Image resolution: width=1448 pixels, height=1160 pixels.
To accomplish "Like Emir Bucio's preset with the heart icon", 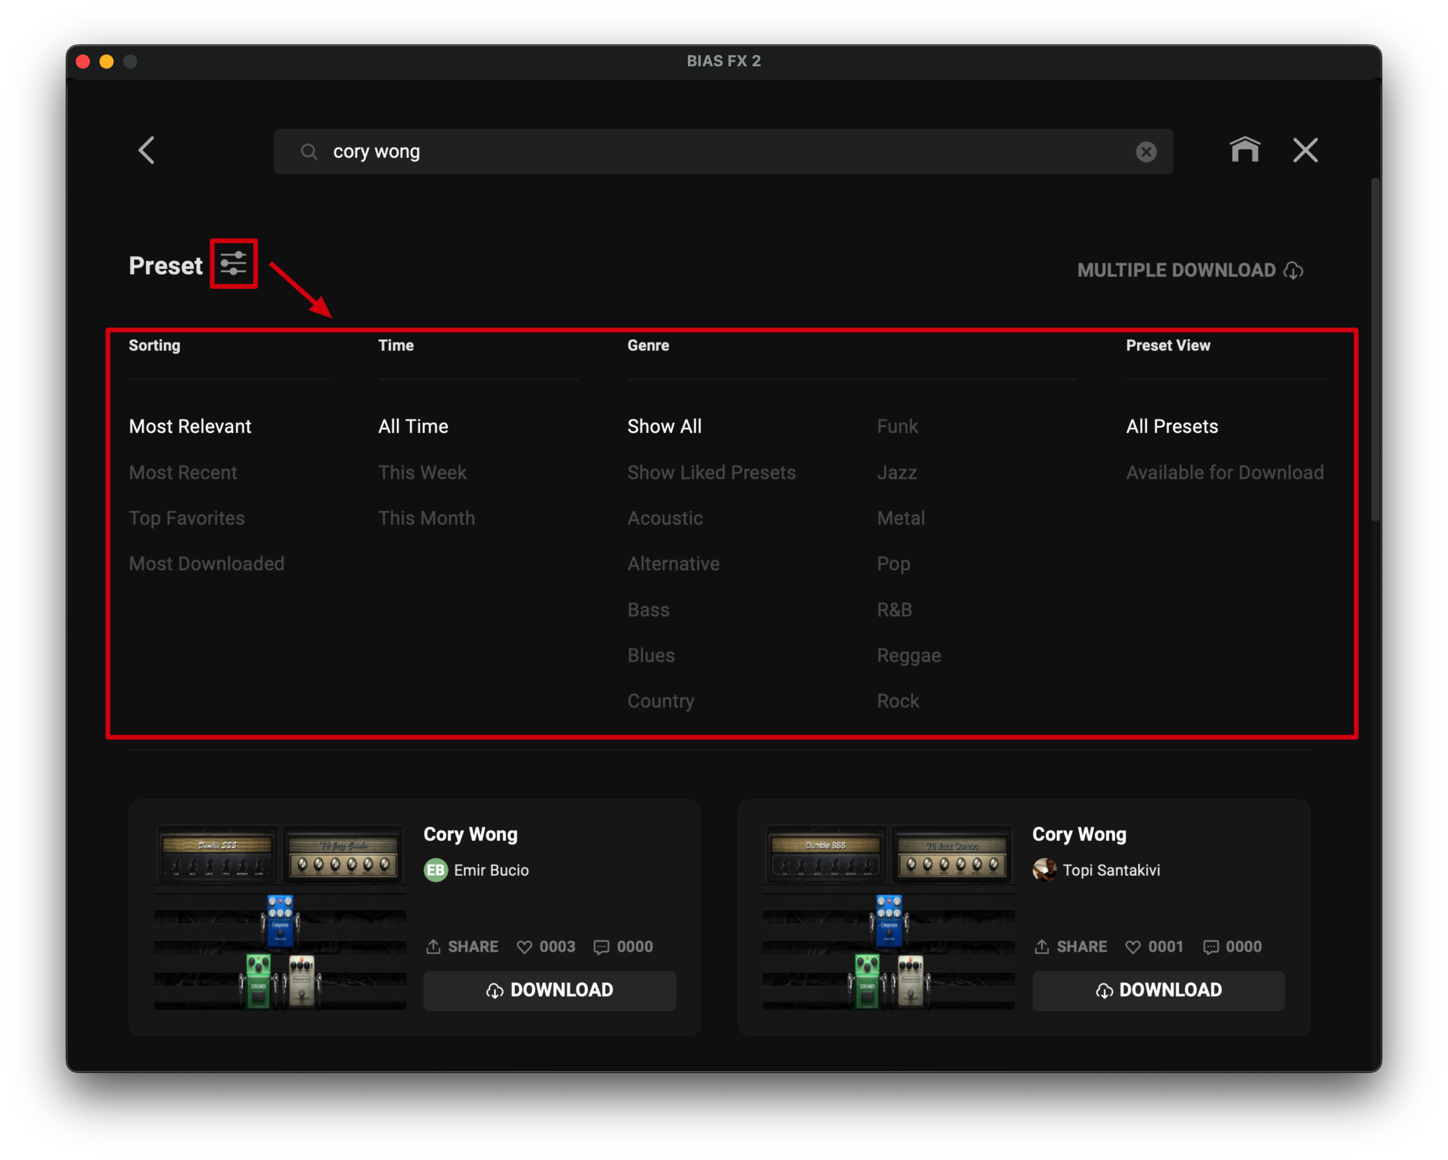I will point(525,946).
